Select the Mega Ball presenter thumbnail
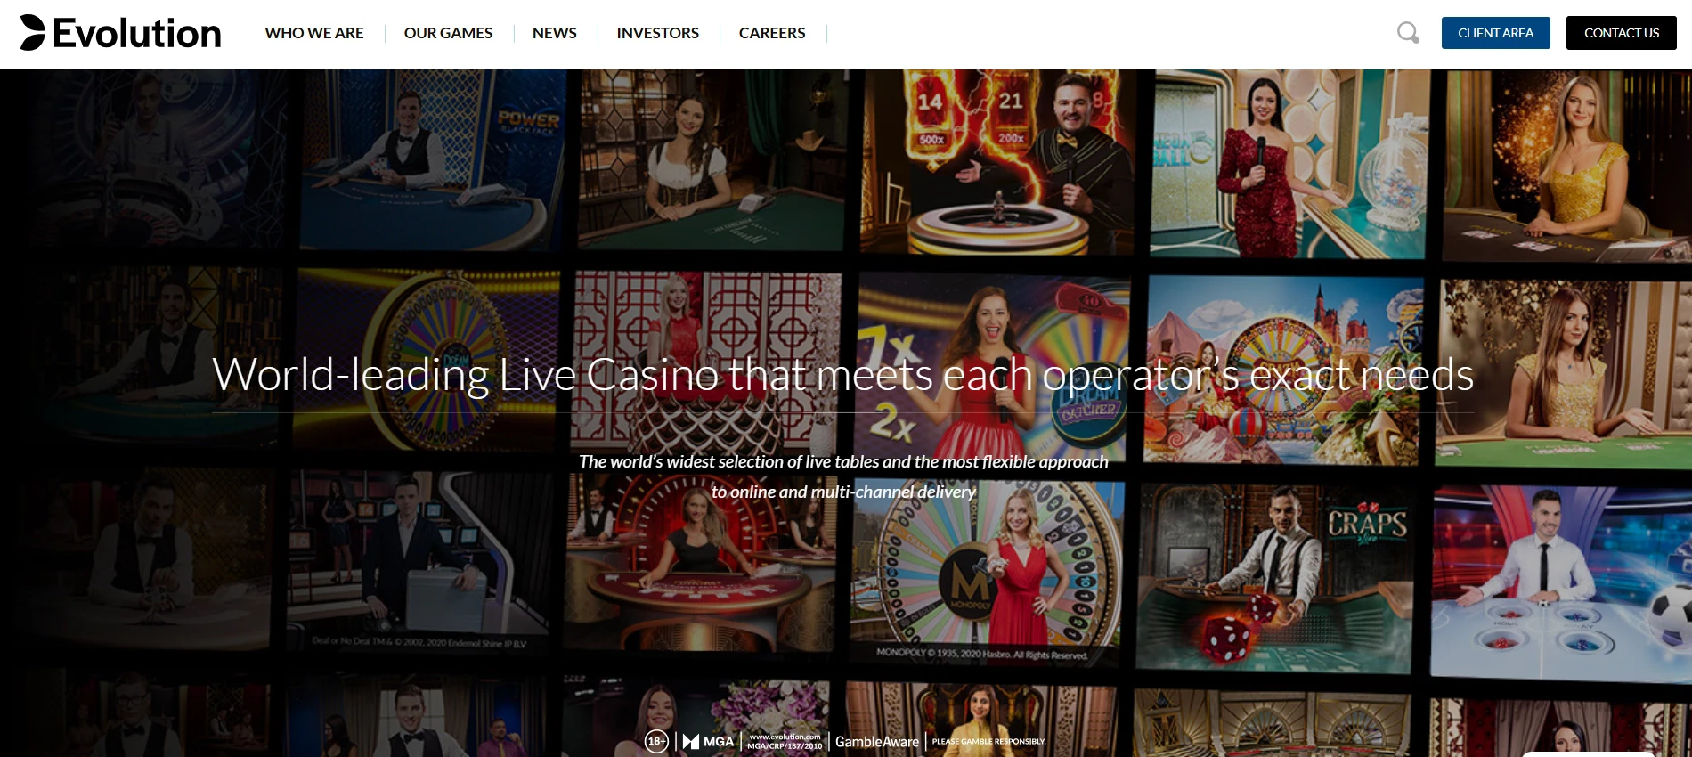Screen dimensions: 1692x757 1289,164
